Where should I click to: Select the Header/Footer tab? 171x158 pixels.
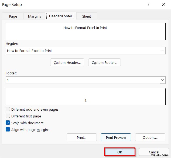(61, 16)
